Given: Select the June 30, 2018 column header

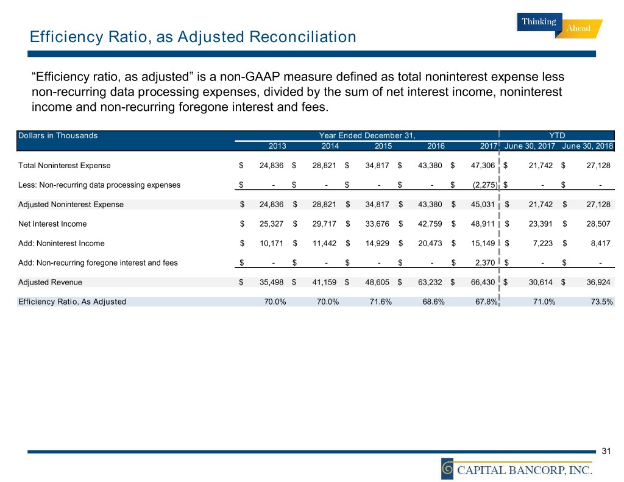Looking at the screenshot, I should point(587,146).
